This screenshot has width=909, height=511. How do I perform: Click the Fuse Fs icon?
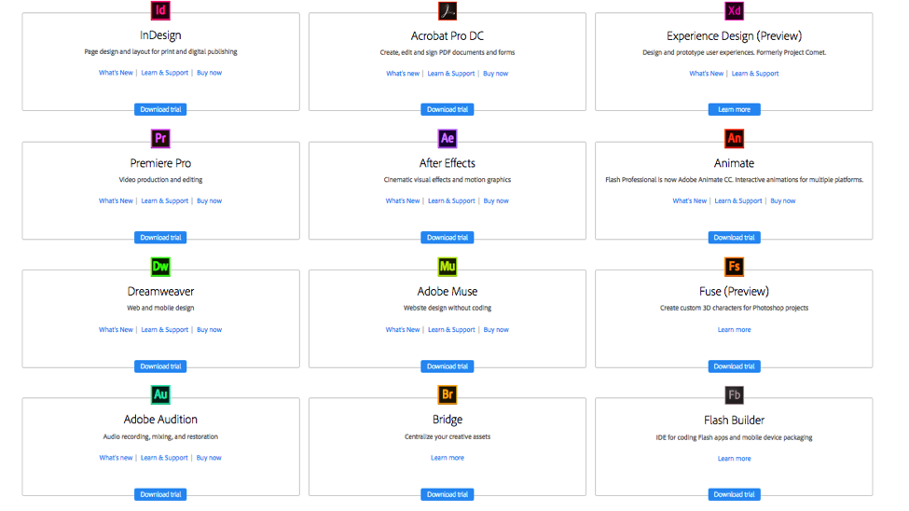[x=734, y=267]
